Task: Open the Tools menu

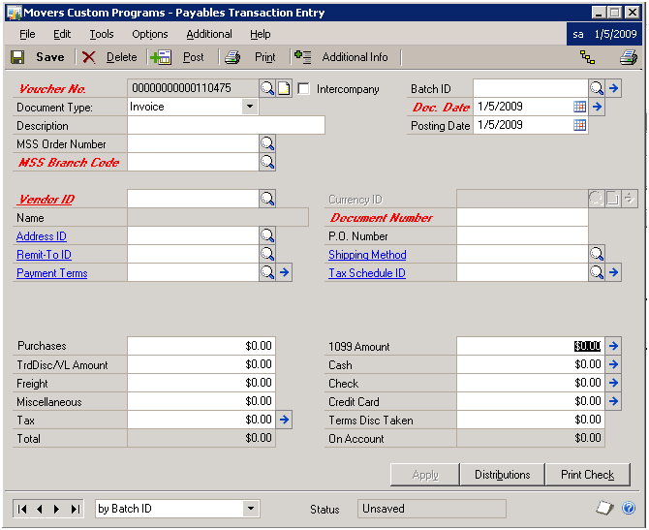Action: (102, 34)
